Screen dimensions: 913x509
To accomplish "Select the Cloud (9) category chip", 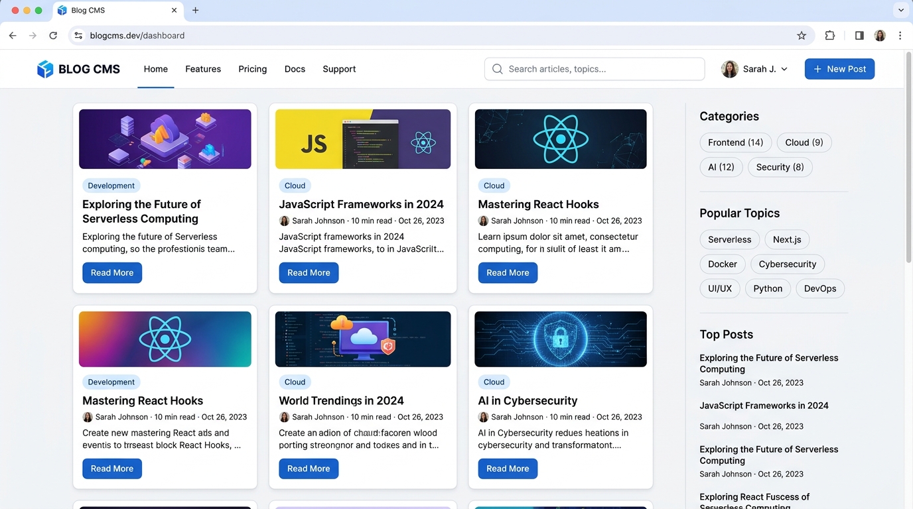I will (804, 142).
